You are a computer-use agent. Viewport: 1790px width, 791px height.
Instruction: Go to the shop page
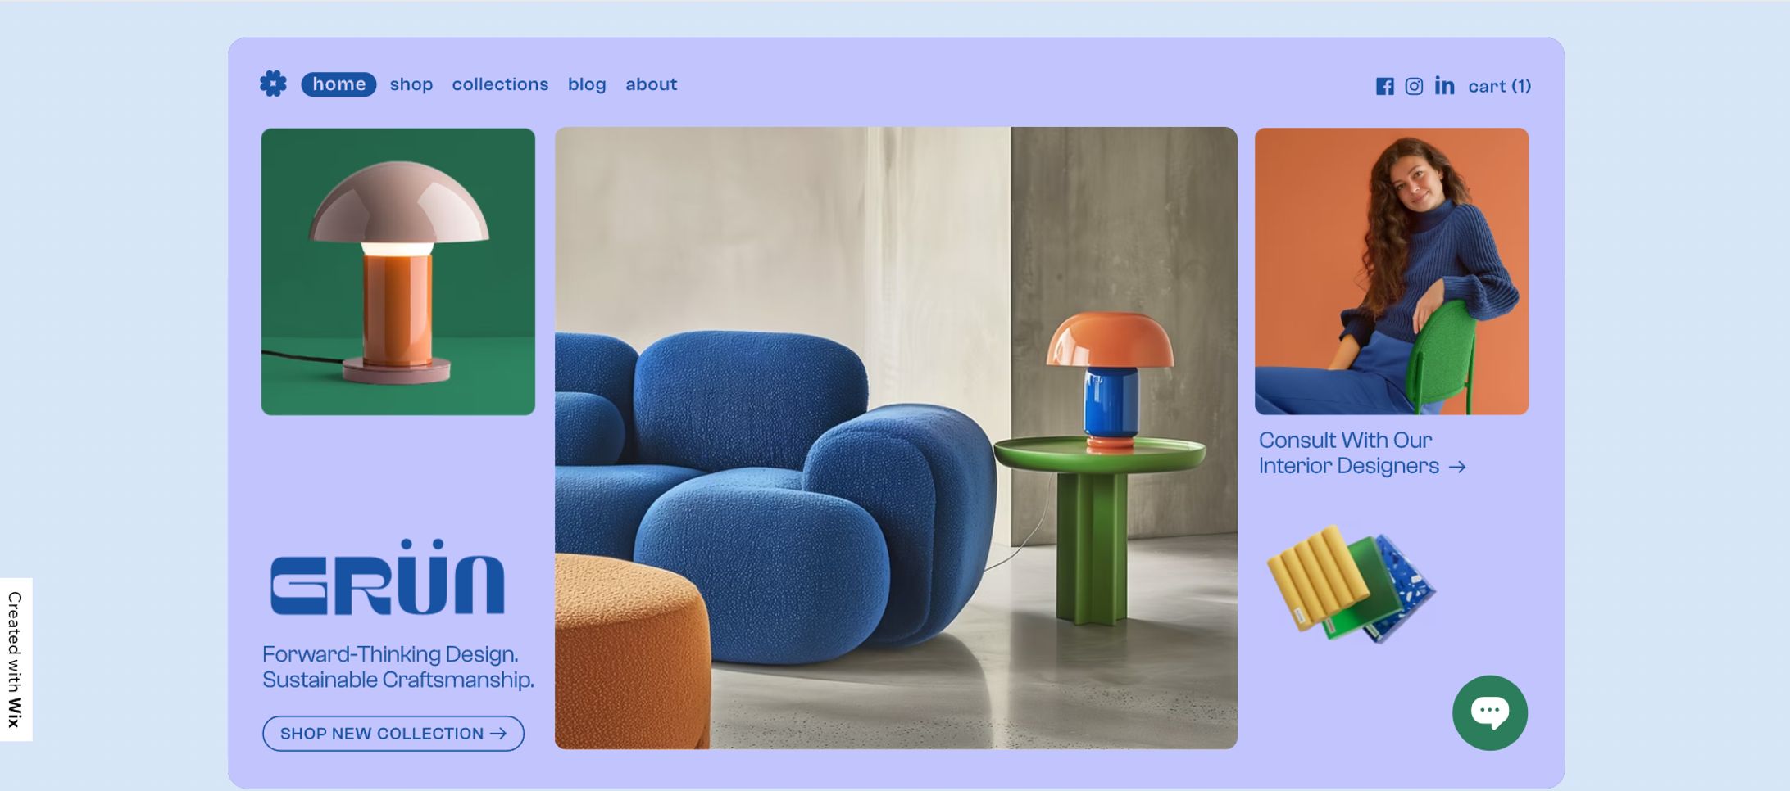(411, 84)
